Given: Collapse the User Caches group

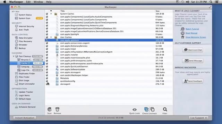Looking at the screenshot, I should (51, 37).
